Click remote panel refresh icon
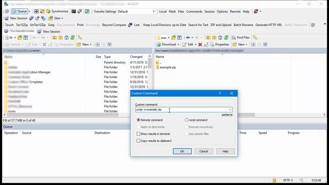The width and height of the screenshot is (329, 185). pos(226,38)
